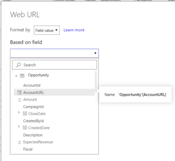Expand the CloseDate hierarchy
175x161 pixels.
point(19,112)
